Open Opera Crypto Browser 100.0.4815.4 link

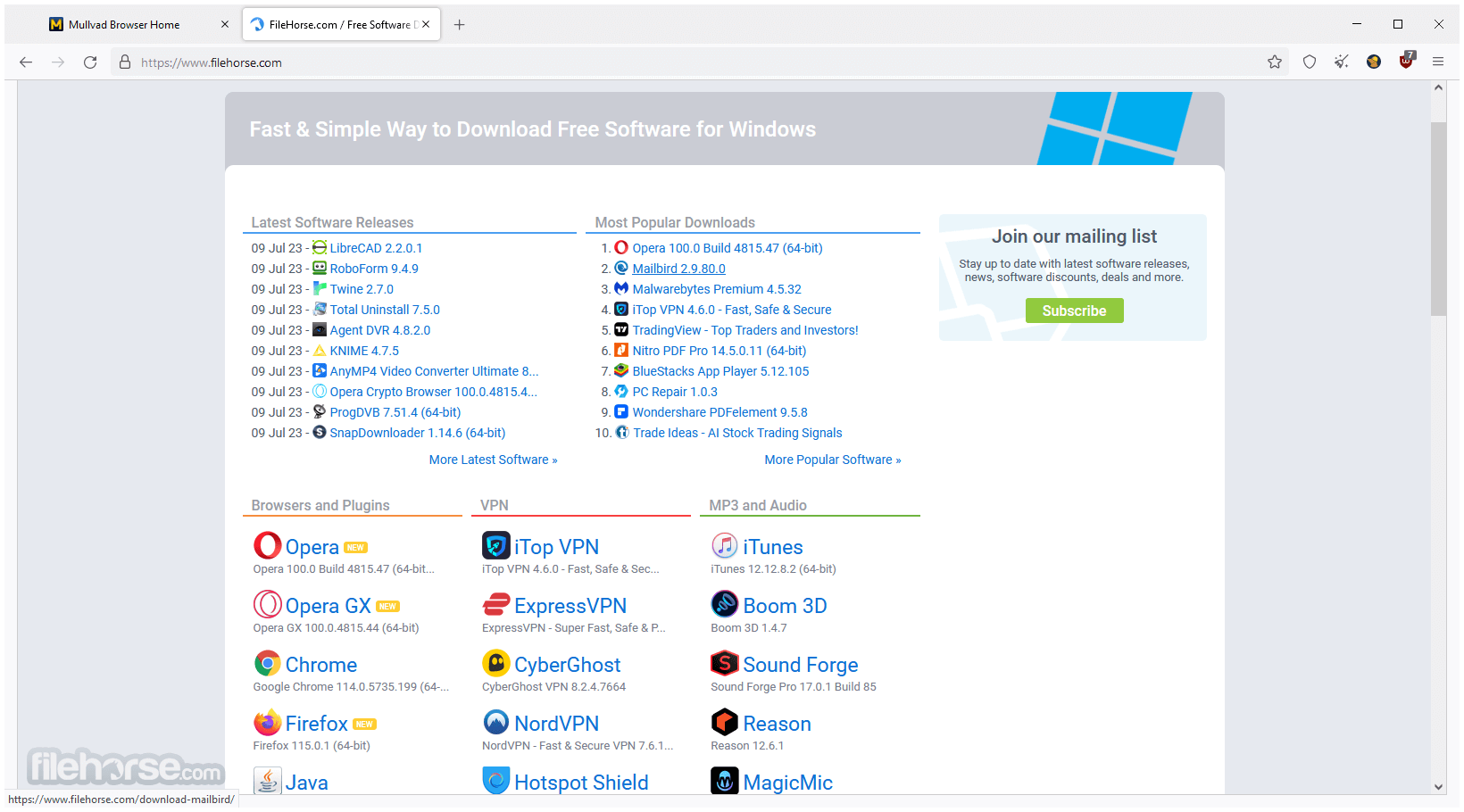pos(433,392)
